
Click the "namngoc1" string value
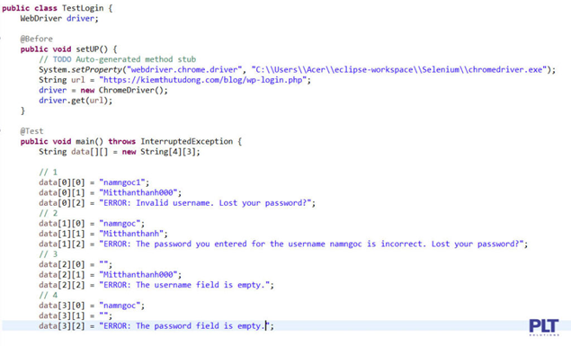(x=122, y=182)
